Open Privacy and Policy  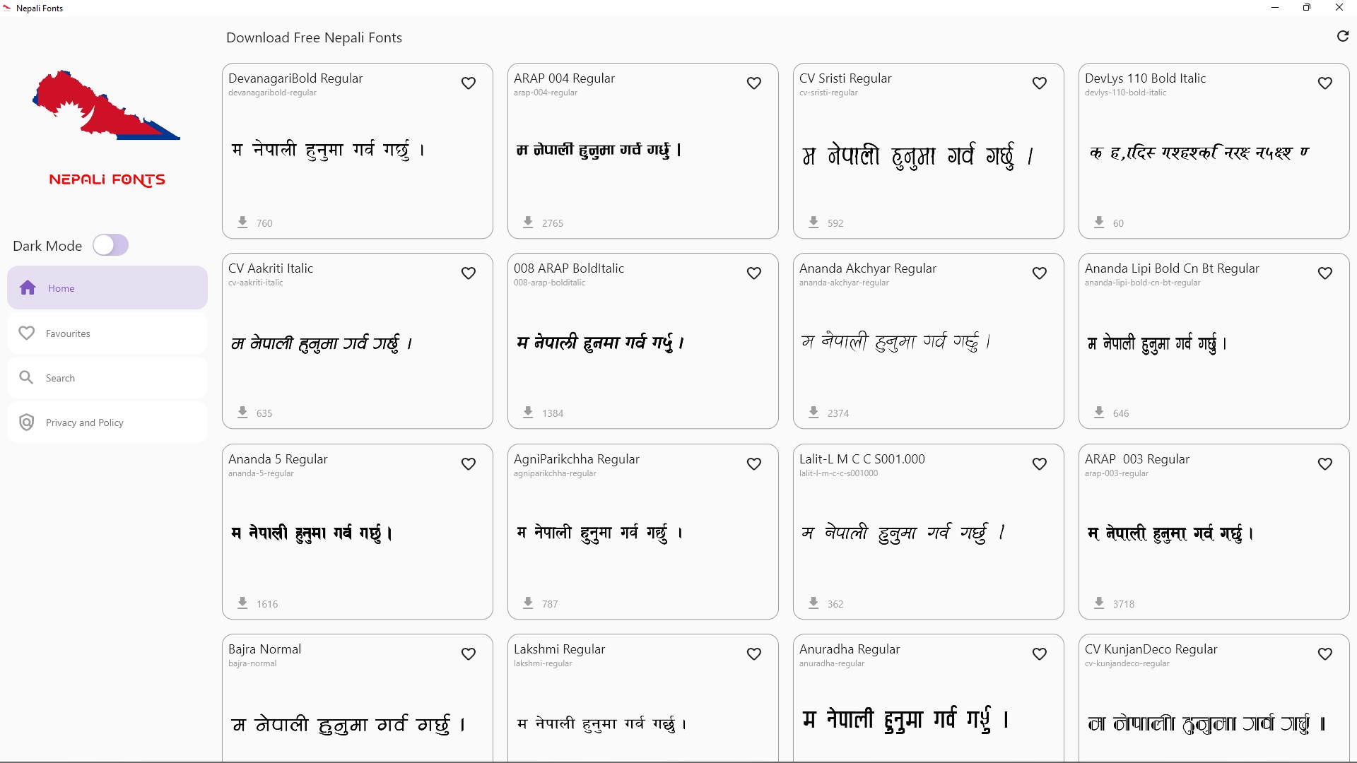pos(107,422)
